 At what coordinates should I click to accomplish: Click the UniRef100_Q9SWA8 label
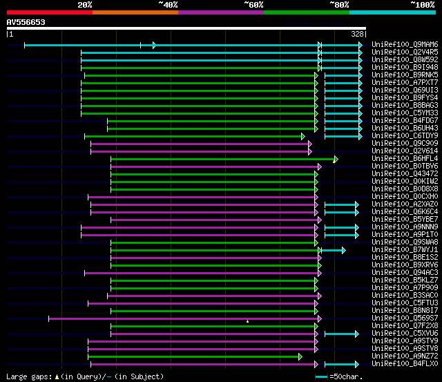tap(405, 242)
